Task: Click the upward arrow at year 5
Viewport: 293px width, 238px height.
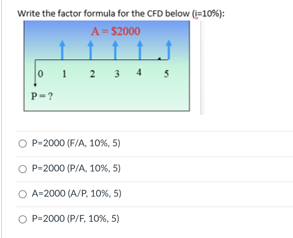Action: tap(169, 50)
